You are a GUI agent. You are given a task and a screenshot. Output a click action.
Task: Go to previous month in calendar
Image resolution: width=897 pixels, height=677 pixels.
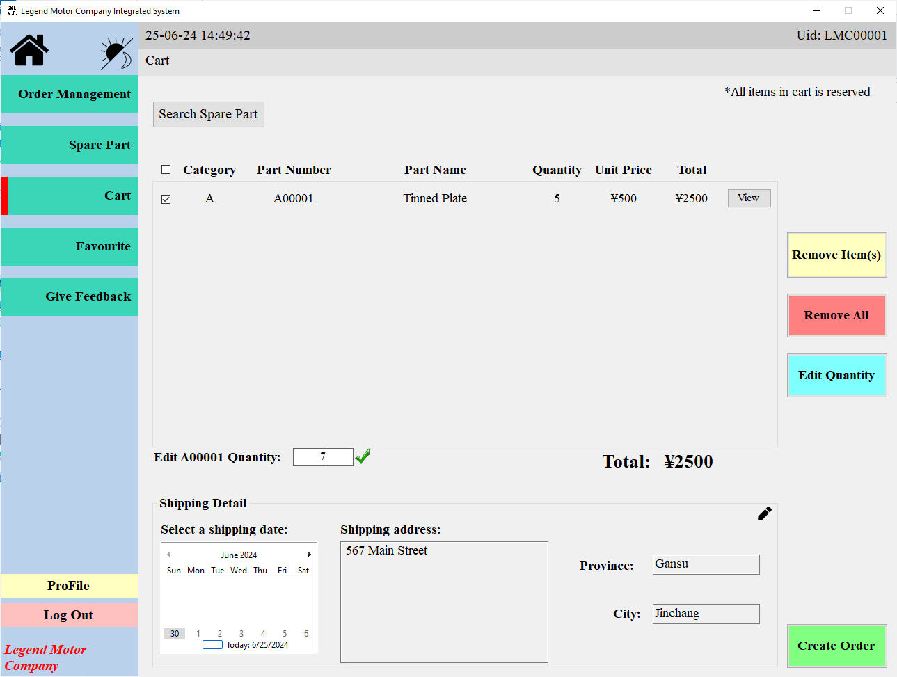pos(168,555)
